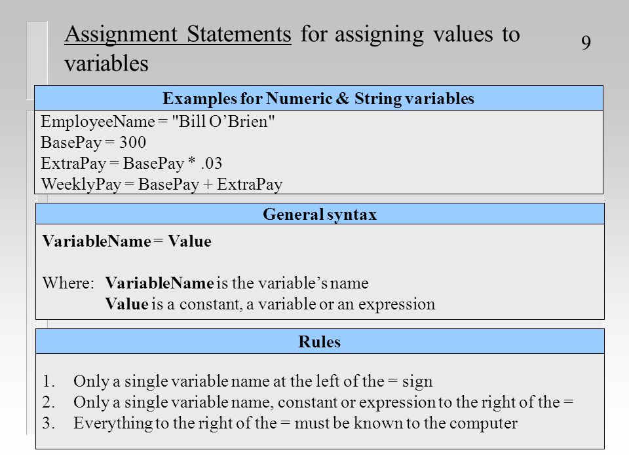Click the word expression in the Value definition

(397, 304)
